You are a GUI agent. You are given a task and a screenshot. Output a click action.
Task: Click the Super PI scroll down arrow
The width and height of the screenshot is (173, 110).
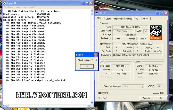tap(92, 103)
